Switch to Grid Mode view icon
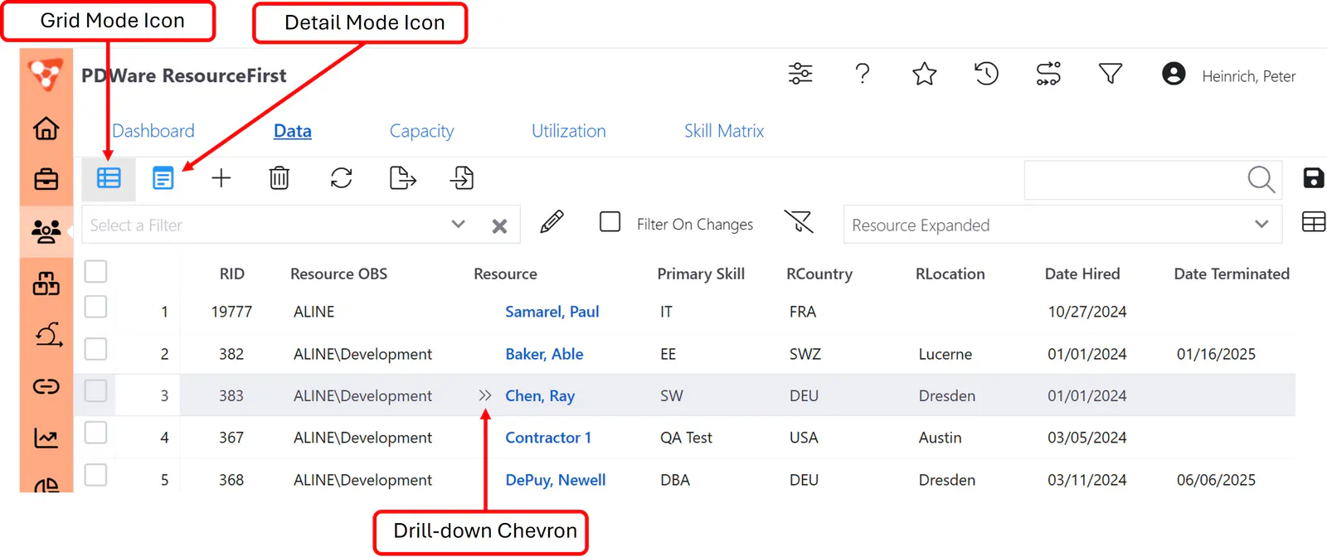Image resolution: width=1327 pixels, height=557 pixels. [x=109, y=178]
